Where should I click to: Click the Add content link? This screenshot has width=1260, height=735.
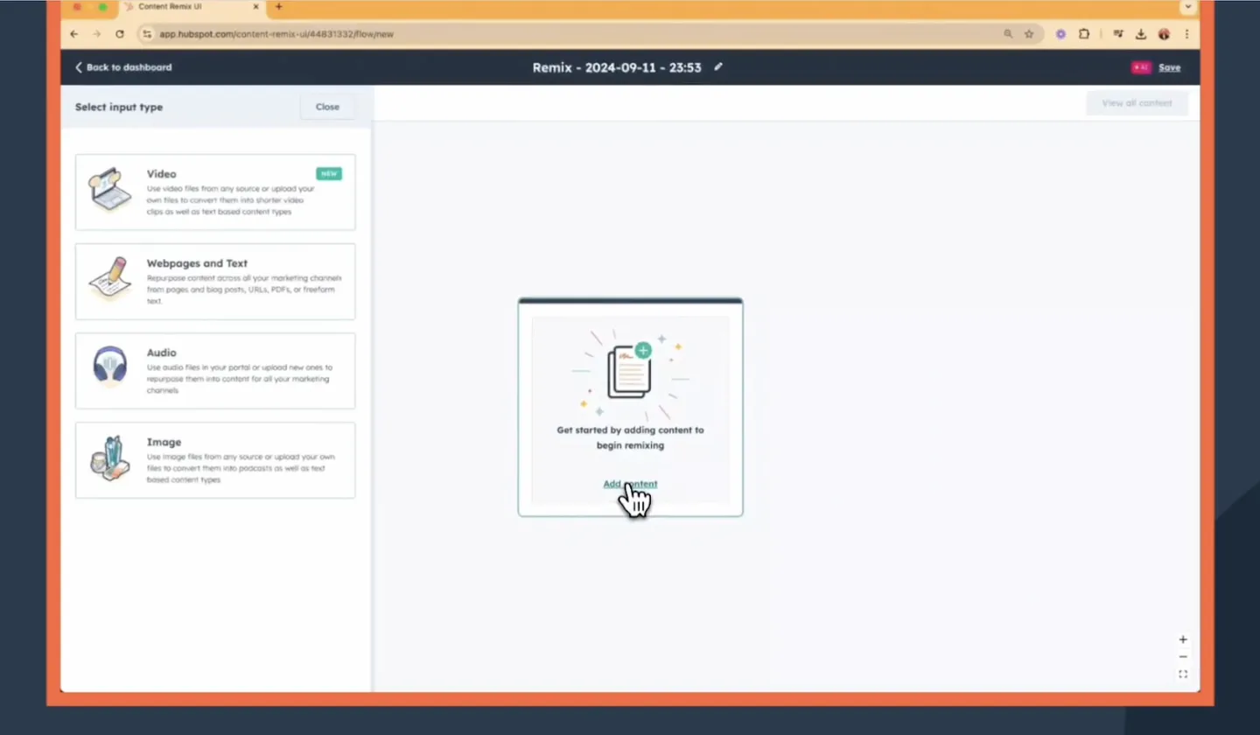point(630,484)
